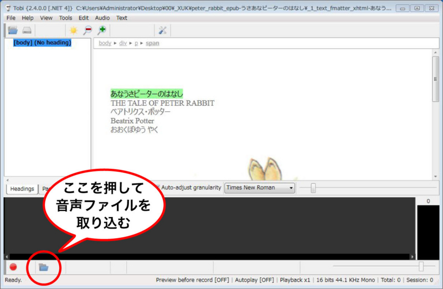443x289 pixels.
Task: Click the document scroll up arrow
Action: (435, 53)
